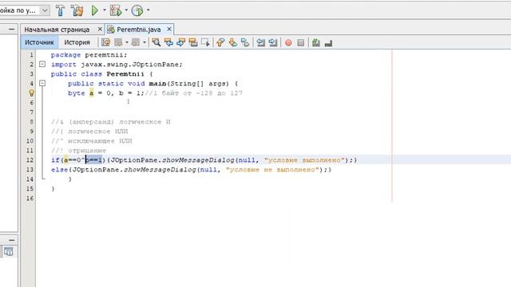Screen dimensions: 511x287
Task: Click Shift Line Right icon
Action: point(273,42)
